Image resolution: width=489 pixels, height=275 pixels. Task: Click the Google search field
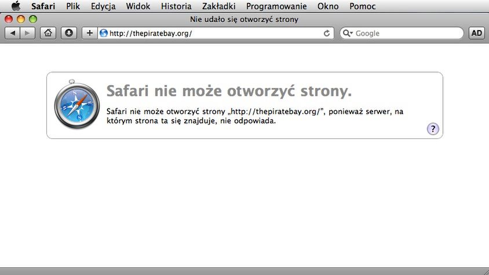click(x=402, y=33)
